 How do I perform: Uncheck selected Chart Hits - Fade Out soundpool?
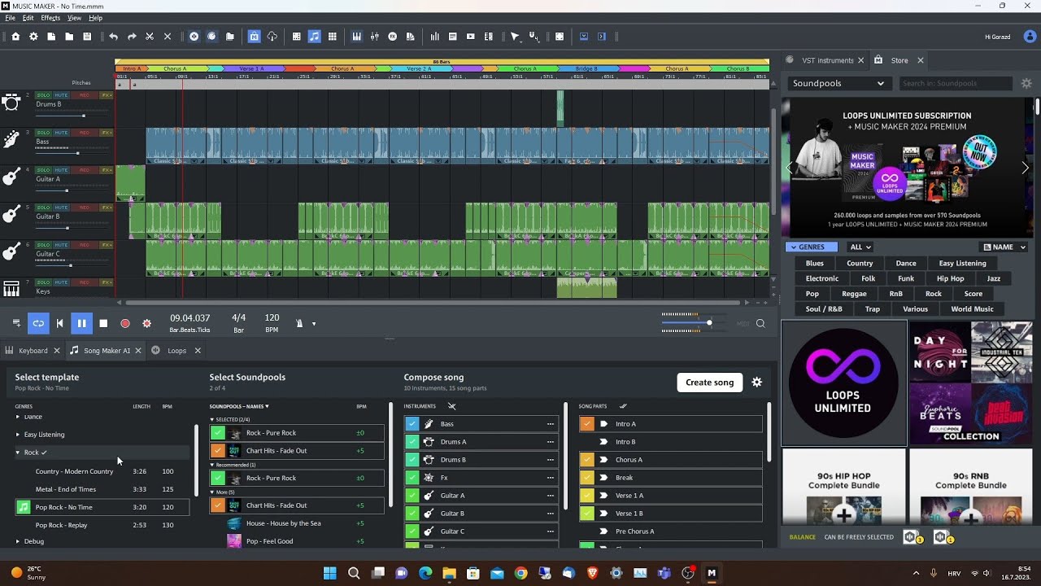tap(217, 451)
